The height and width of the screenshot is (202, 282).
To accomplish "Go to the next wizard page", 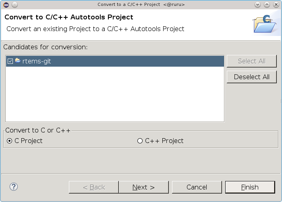I will pyautogui.click(x=143, y=187).
